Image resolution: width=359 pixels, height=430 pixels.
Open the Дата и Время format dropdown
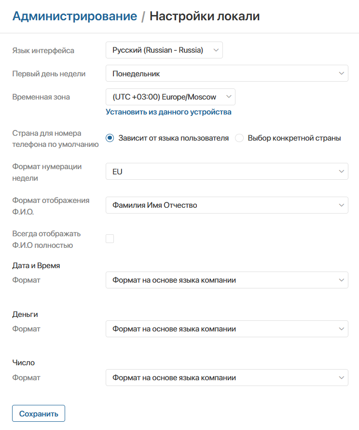(227, 280)
